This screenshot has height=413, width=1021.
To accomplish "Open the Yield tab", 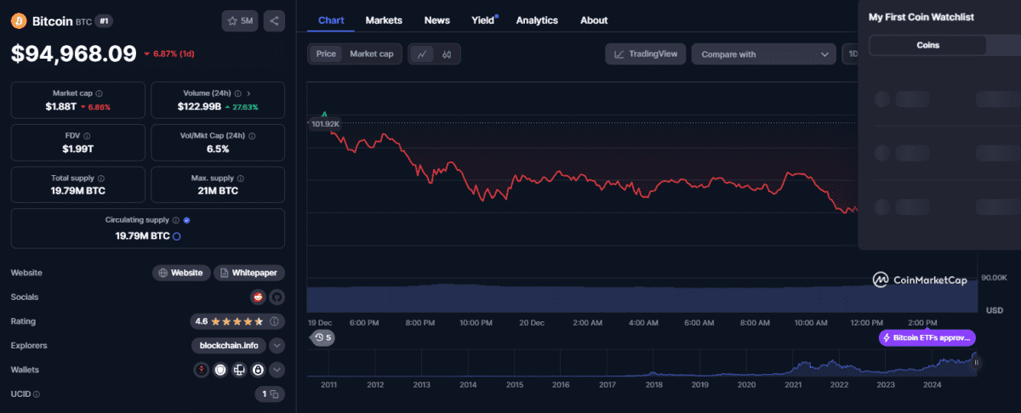I will coord(483,20).
